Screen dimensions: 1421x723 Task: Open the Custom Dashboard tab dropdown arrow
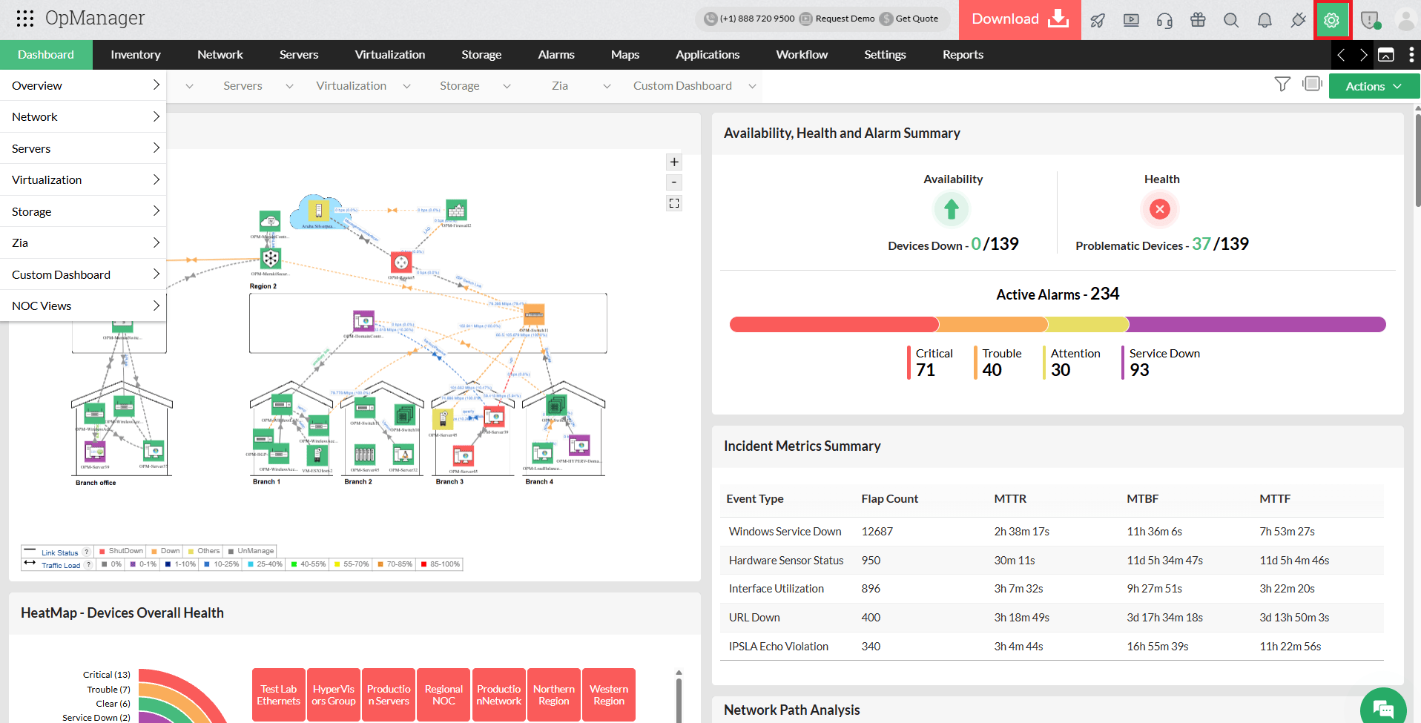752,87
